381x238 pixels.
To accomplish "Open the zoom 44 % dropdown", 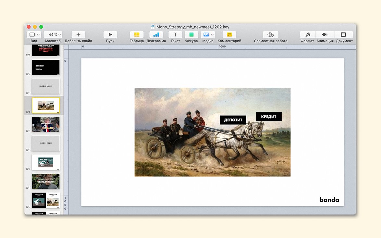I will tap(53, 34).
